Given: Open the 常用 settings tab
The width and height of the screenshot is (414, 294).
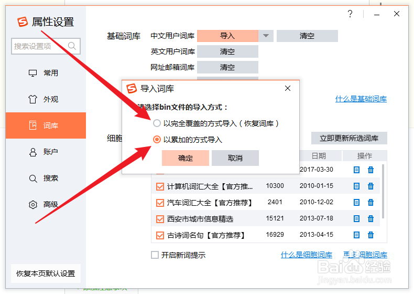Looking at the screenshot, I should point(46,73).
